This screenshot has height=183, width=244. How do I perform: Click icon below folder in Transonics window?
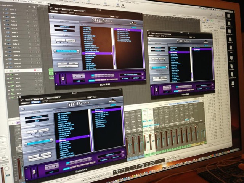point(143,77)
